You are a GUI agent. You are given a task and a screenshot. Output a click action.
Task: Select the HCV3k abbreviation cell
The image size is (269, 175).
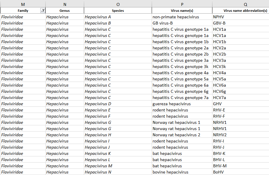coord(241,67)
